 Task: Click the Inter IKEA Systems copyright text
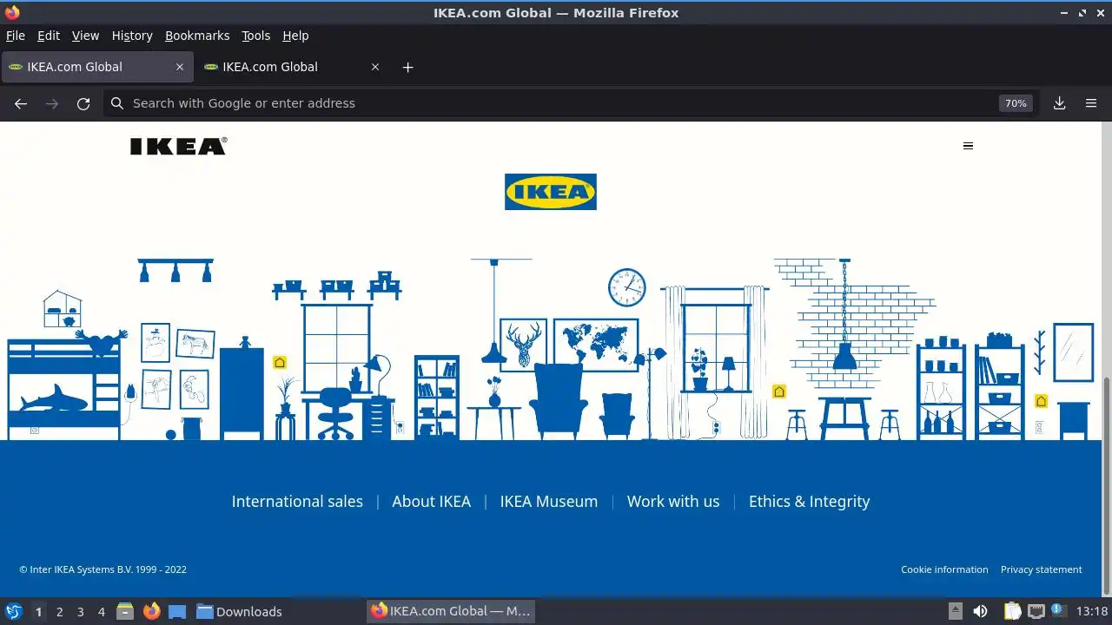(x=103, y=569)
